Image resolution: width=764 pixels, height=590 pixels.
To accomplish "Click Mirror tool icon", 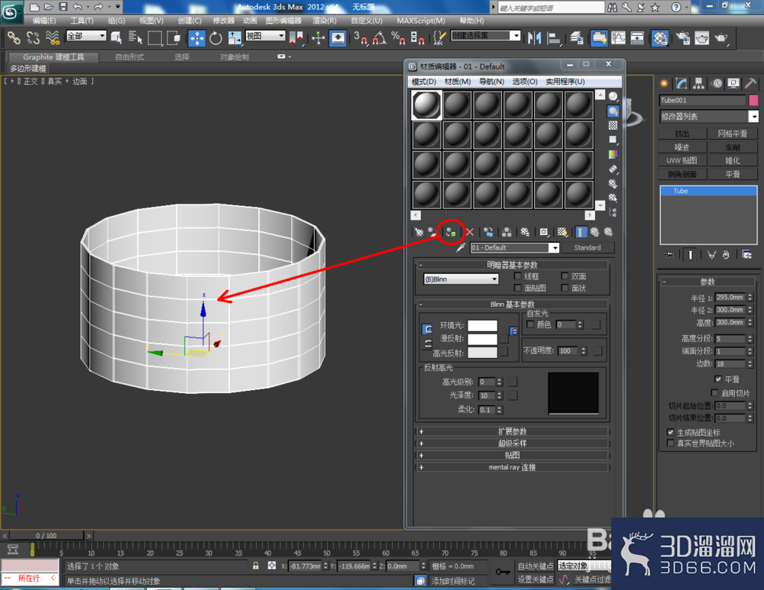I will point(535,38).
